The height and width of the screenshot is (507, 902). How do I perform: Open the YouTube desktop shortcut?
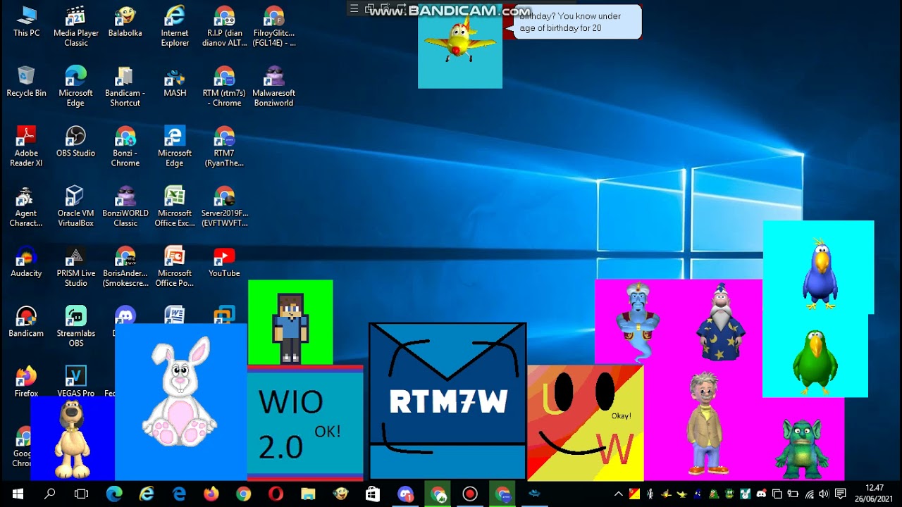tap(224, 261)
